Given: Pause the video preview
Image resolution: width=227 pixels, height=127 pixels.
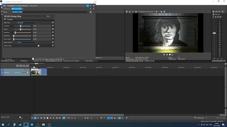Looking at the screenshot, I should point(167,55).
